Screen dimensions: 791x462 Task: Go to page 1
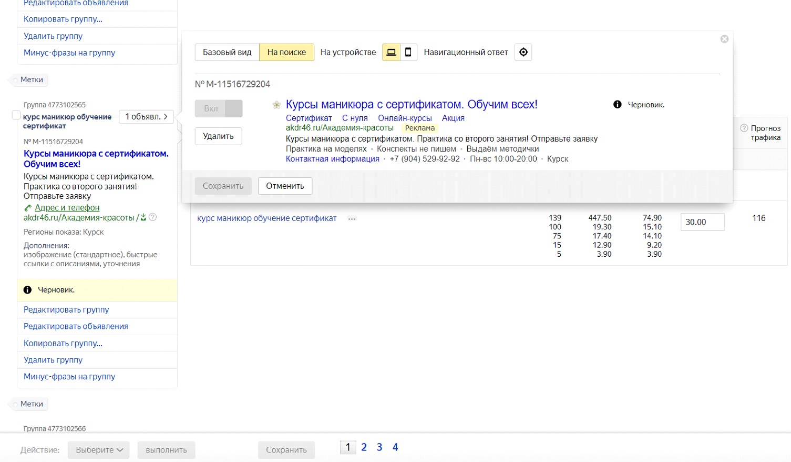click(x=348, y=447)
